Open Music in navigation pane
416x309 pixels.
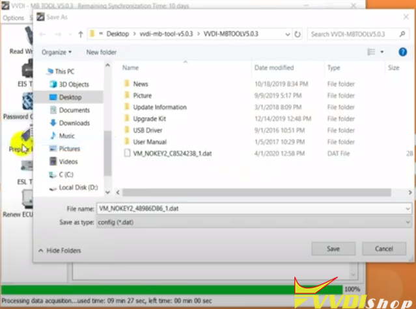(x=62, y=136)
